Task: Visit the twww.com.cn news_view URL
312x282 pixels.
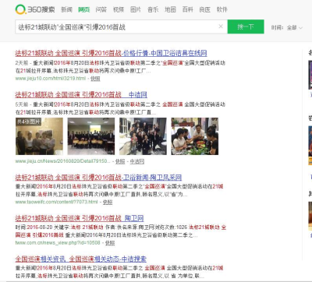Action: pyautogui.click(x=58, y=243)
